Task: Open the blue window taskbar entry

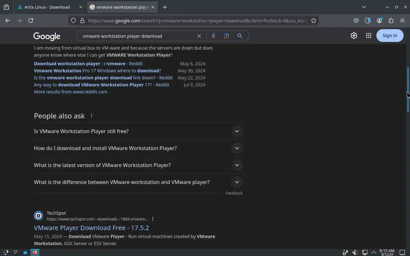Action: click(25, 252)
